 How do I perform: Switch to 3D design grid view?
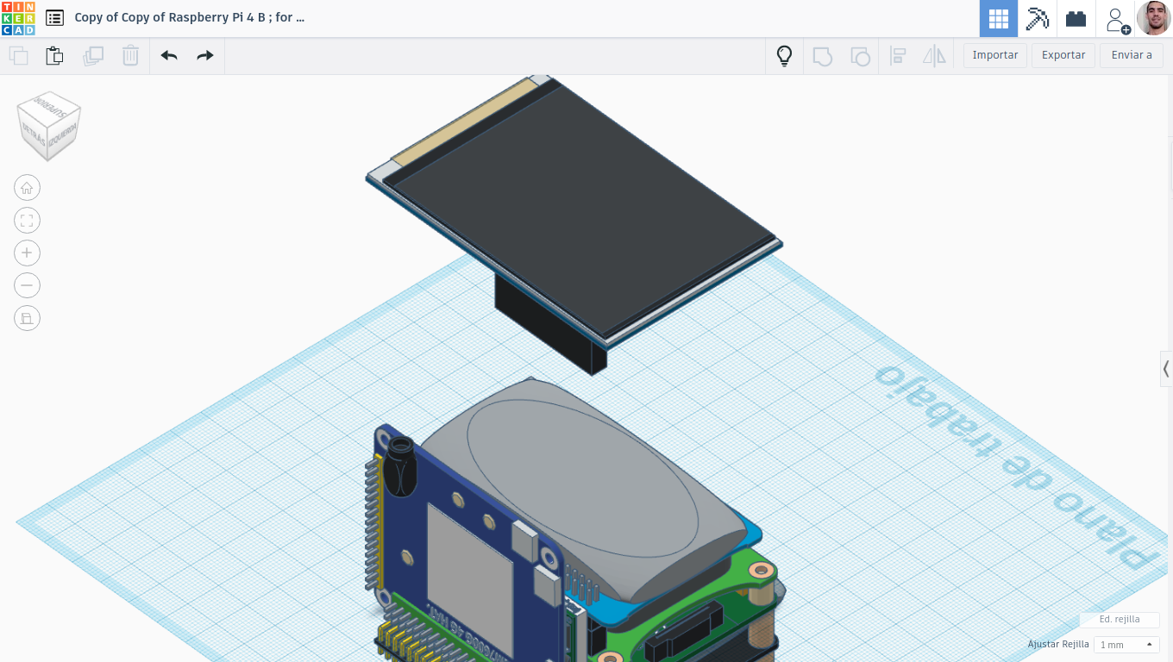(999, 18)
